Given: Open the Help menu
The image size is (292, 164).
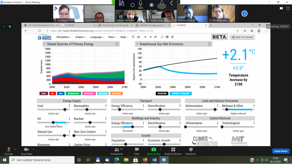Looking at the screenshot, I should coord(124,37).
